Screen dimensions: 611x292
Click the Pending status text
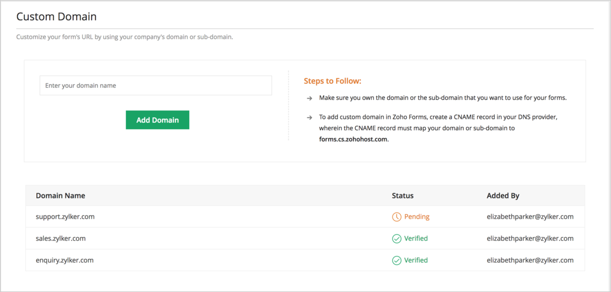(x=417, y=216)
